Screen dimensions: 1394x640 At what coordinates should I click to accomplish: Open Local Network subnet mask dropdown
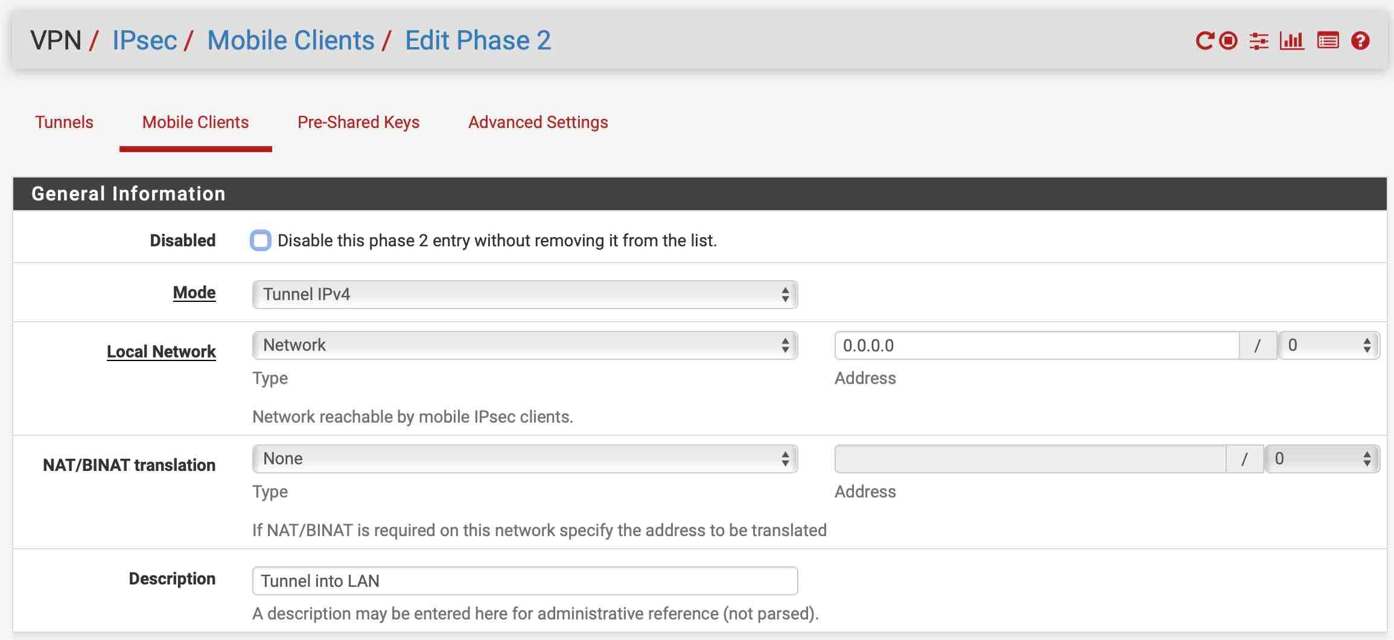1329,345
